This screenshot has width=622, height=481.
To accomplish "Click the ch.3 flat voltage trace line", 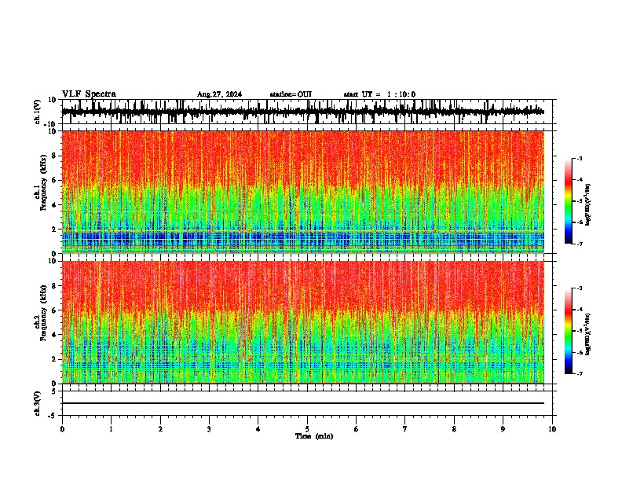I will pyautogui.click(x=303, y=403).
